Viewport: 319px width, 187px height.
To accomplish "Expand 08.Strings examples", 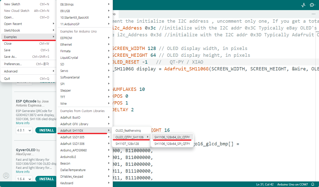I will pyautogui.click(x=85, y=4).
